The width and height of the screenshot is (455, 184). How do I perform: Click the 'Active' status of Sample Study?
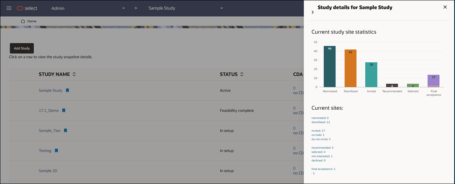(225, 90)
